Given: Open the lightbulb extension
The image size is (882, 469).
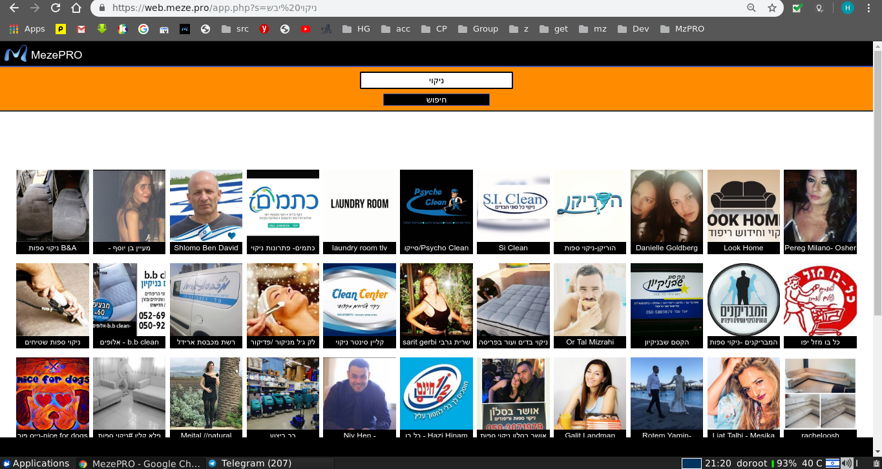Looking at the screenshot, I should pyautogui.click(x=819, y=8).
